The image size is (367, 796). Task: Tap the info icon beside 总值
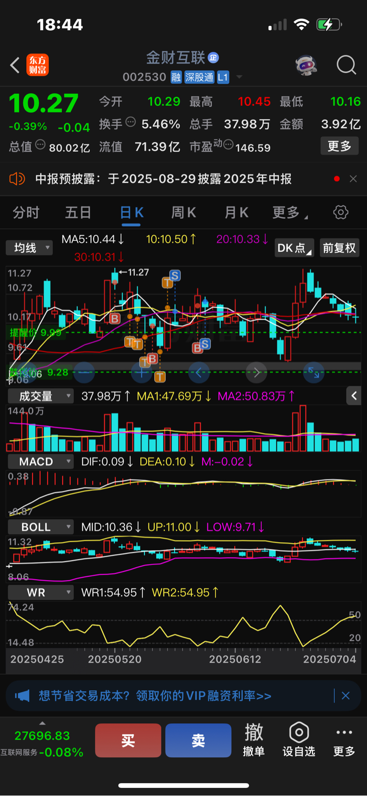coord(41,144)
